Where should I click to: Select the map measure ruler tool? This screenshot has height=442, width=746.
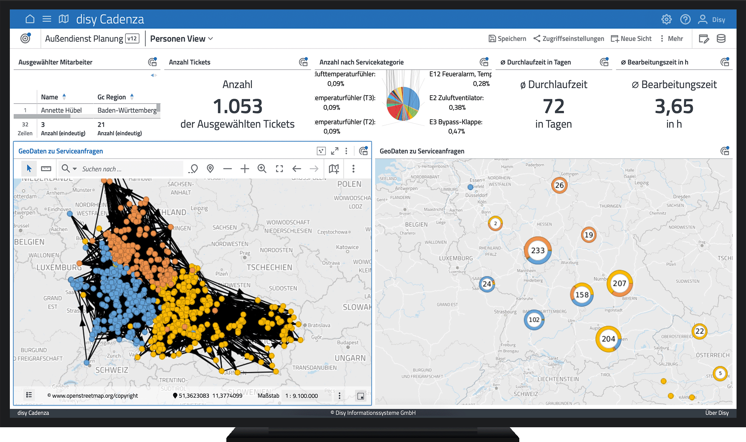46,169
